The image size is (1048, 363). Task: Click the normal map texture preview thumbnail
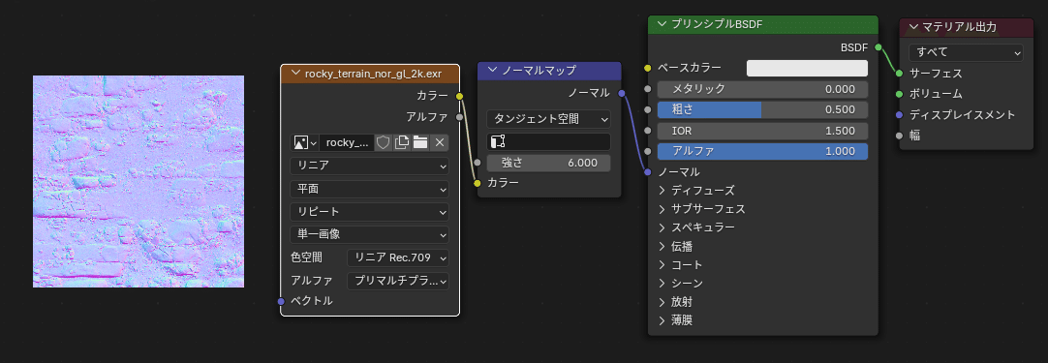click(x=139, y=181)
